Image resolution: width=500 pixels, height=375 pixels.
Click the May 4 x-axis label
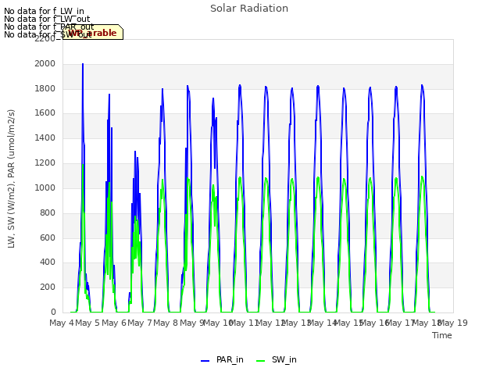[x=62, y=323]
